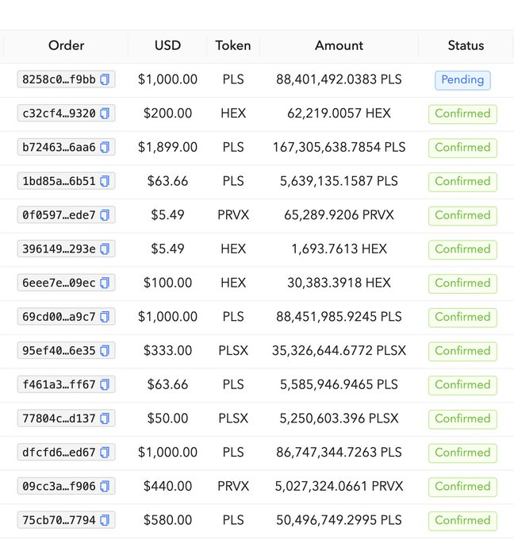Click amount 30,383.3918 HEX

point(339,283)
